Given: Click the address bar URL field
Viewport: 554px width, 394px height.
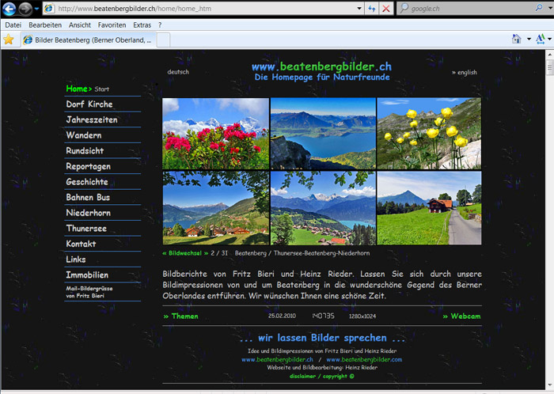Looking at the screenshot, I should [203, 9].
